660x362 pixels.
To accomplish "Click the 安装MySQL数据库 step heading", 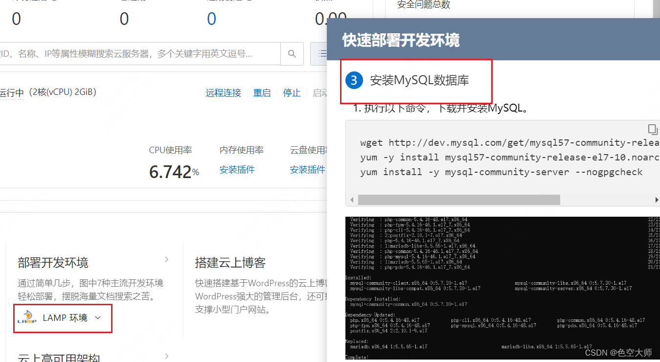I will (419, 80).
